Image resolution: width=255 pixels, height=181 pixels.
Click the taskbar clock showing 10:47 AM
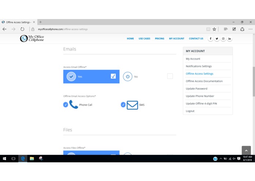tap(247, 158)
